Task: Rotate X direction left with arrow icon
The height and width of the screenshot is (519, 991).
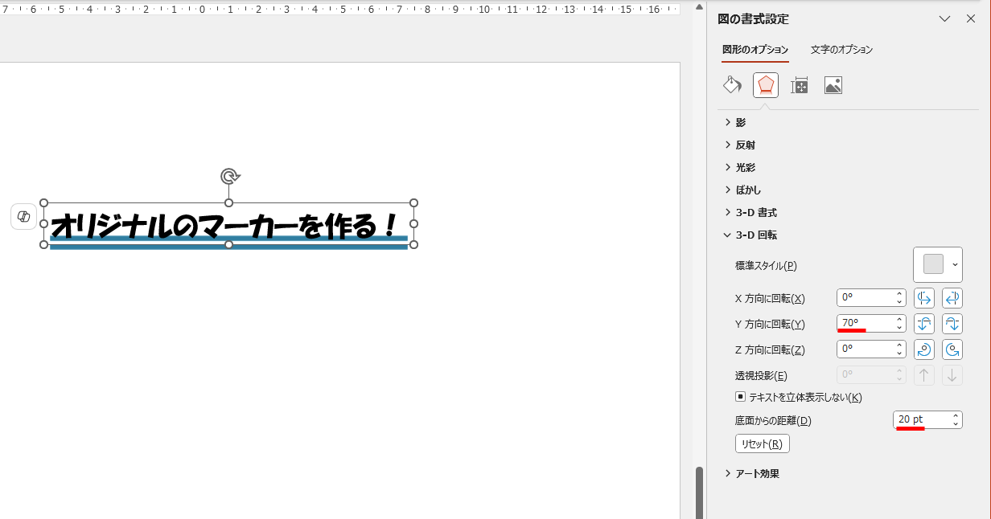Action: [x=923, y=297]
